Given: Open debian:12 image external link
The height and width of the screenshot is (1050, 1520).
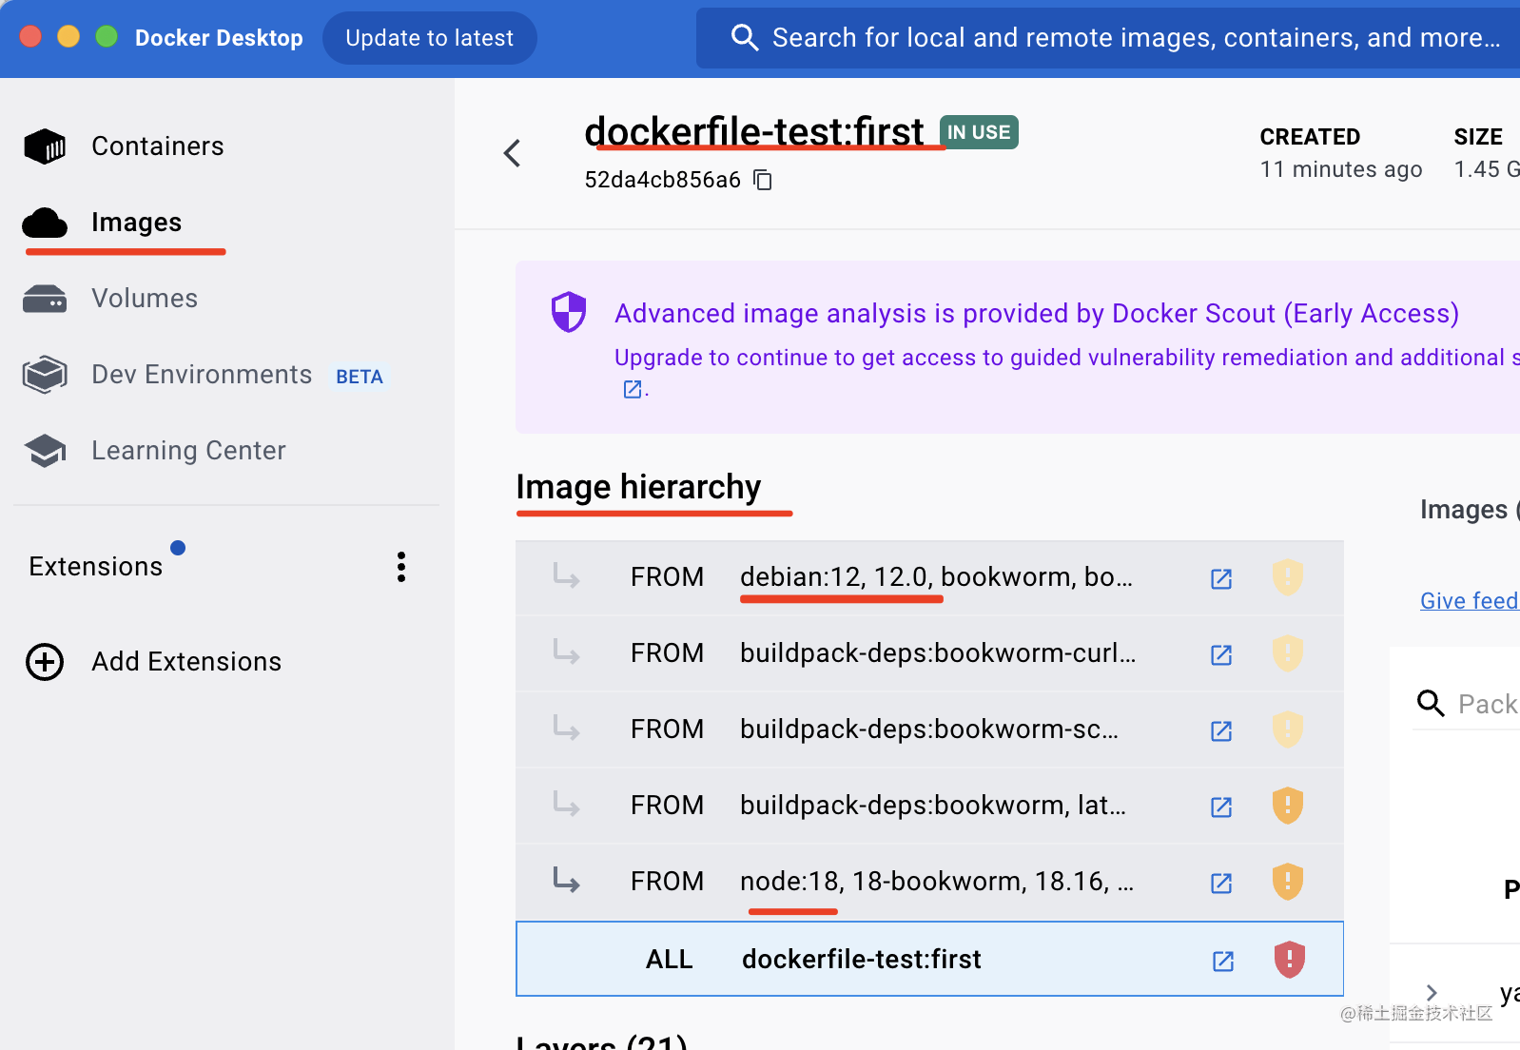Looking at the screenshot, I should [1221, 578].
